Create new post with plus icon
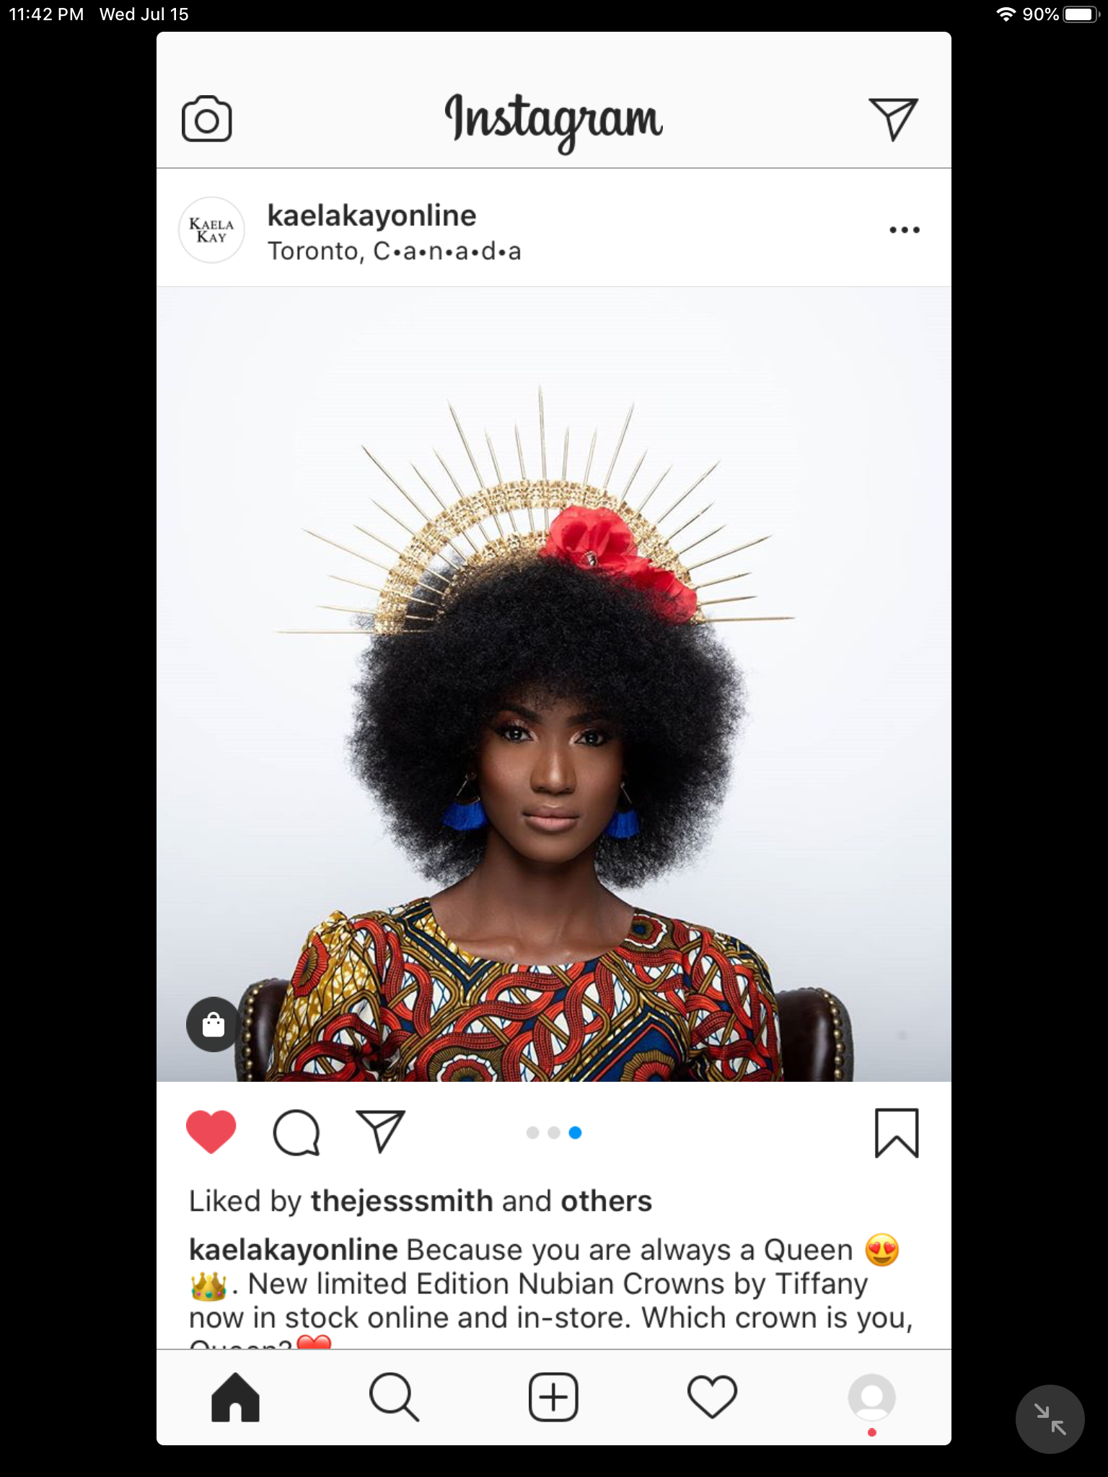This screenshot has width=1108, height=1477. pyautogui.click(x=553, y=1398)
